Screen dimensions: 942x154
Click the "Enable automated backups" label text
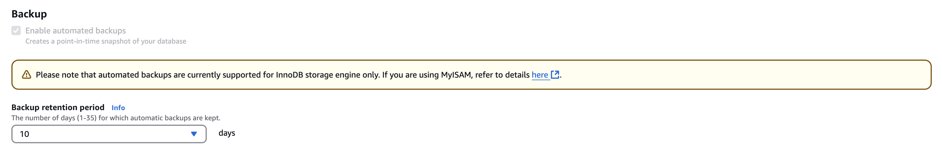[75, 31]
